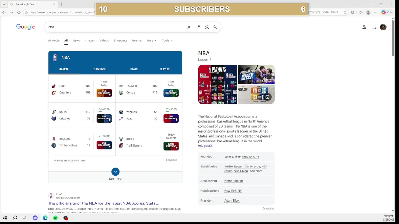
Task: Open the Google apps grid
Action: coord(374,27)
